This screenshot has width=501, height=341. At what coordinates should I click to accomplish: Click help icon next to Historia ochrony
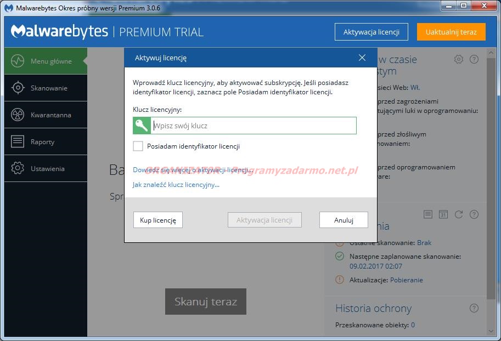(x=474, y=309)
